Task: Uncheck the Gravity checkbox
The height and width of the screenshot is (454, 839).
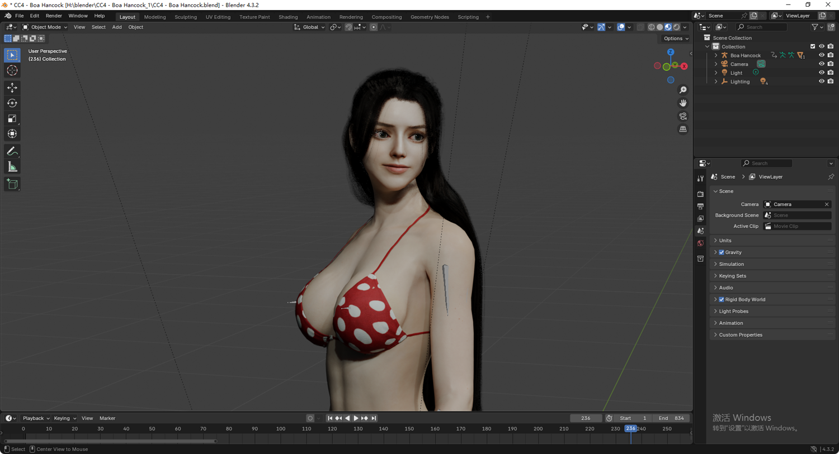Action: pos(722,252)
